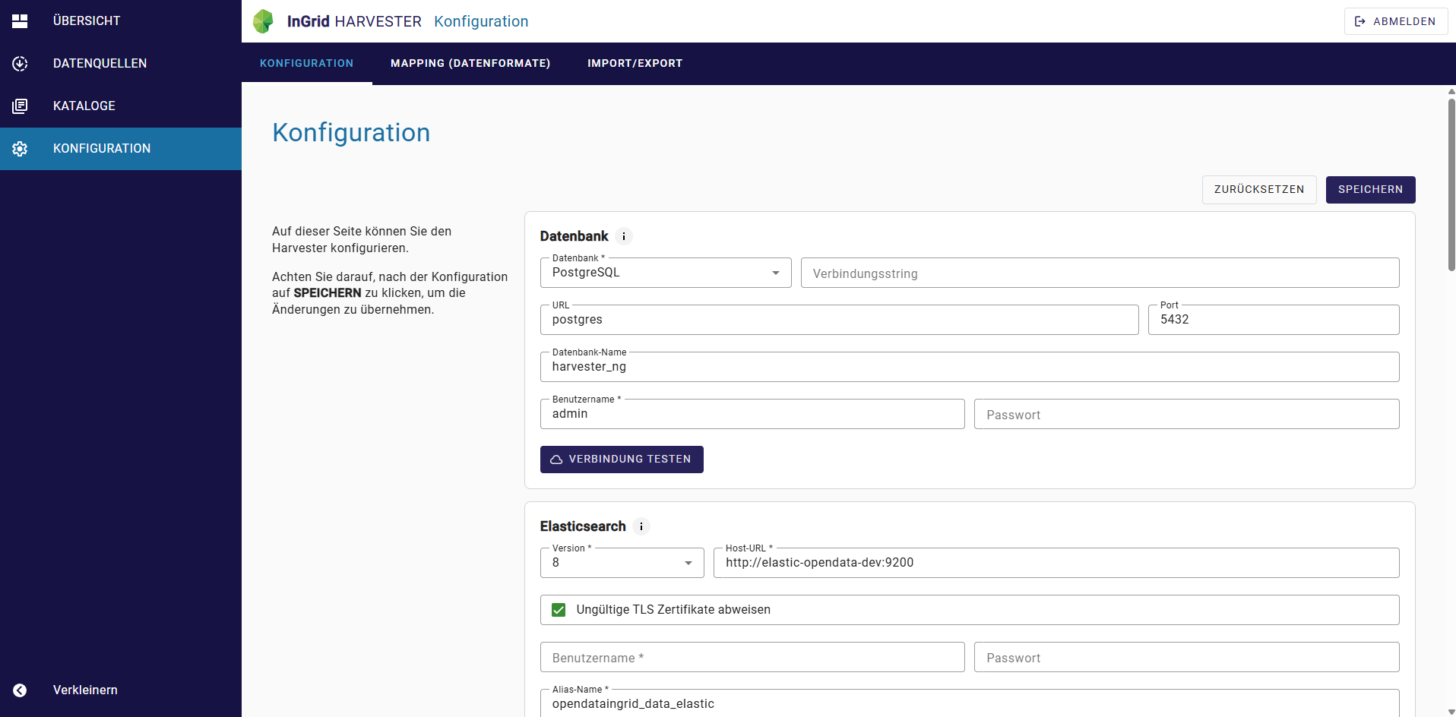1456x717 pixels.
Task: Open the Übersicht dashboard icon
Action: (x=20, y=21)
